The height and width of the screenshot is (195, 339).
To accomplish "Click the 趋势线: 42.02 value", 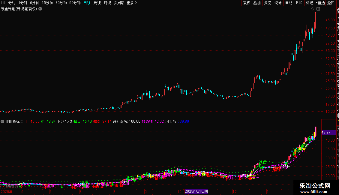I will coord(153,121).
